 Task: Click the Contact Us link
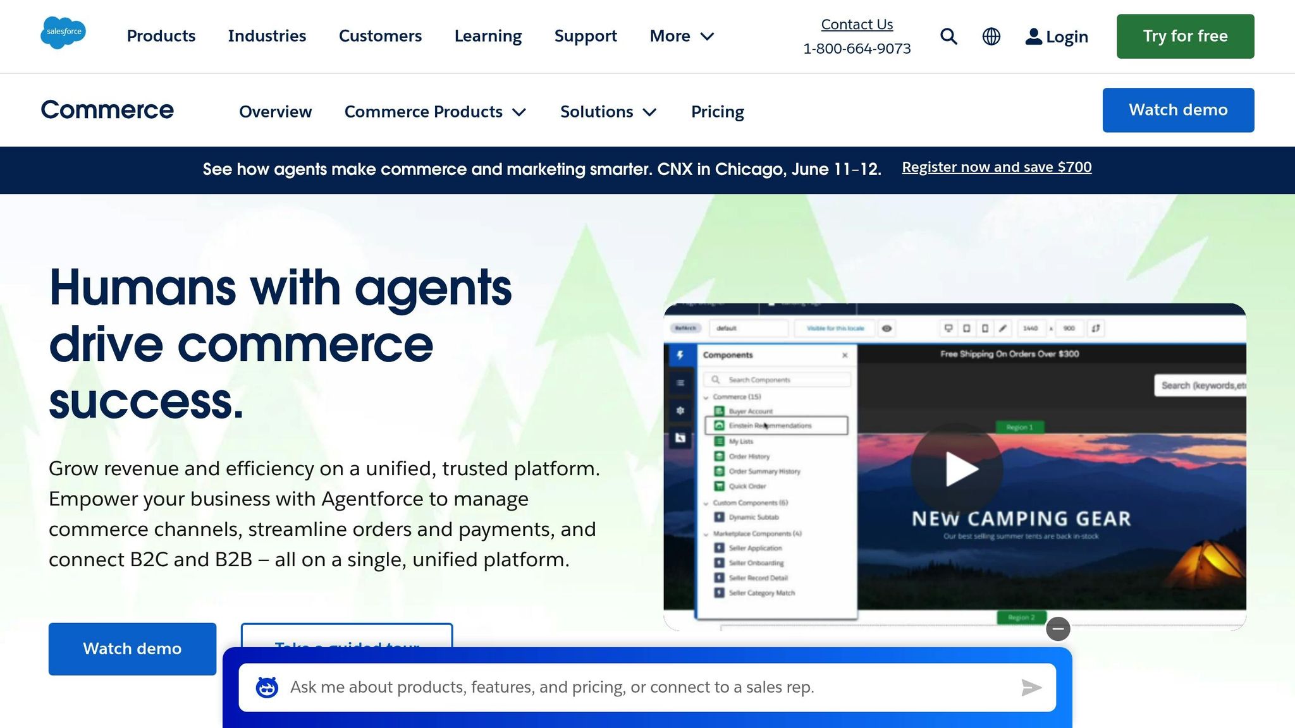857,24
